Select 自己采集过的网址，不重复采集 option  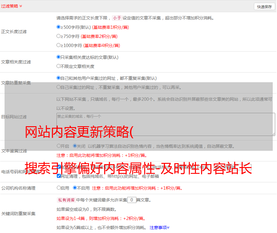coord(58,87)
